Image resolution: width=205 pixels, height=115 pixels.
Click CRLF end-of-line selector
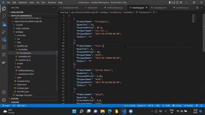(158, 105)
